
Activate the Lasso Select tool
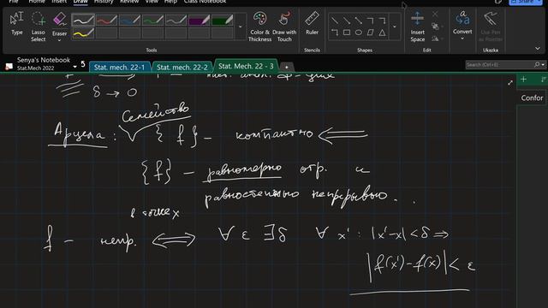38,27
